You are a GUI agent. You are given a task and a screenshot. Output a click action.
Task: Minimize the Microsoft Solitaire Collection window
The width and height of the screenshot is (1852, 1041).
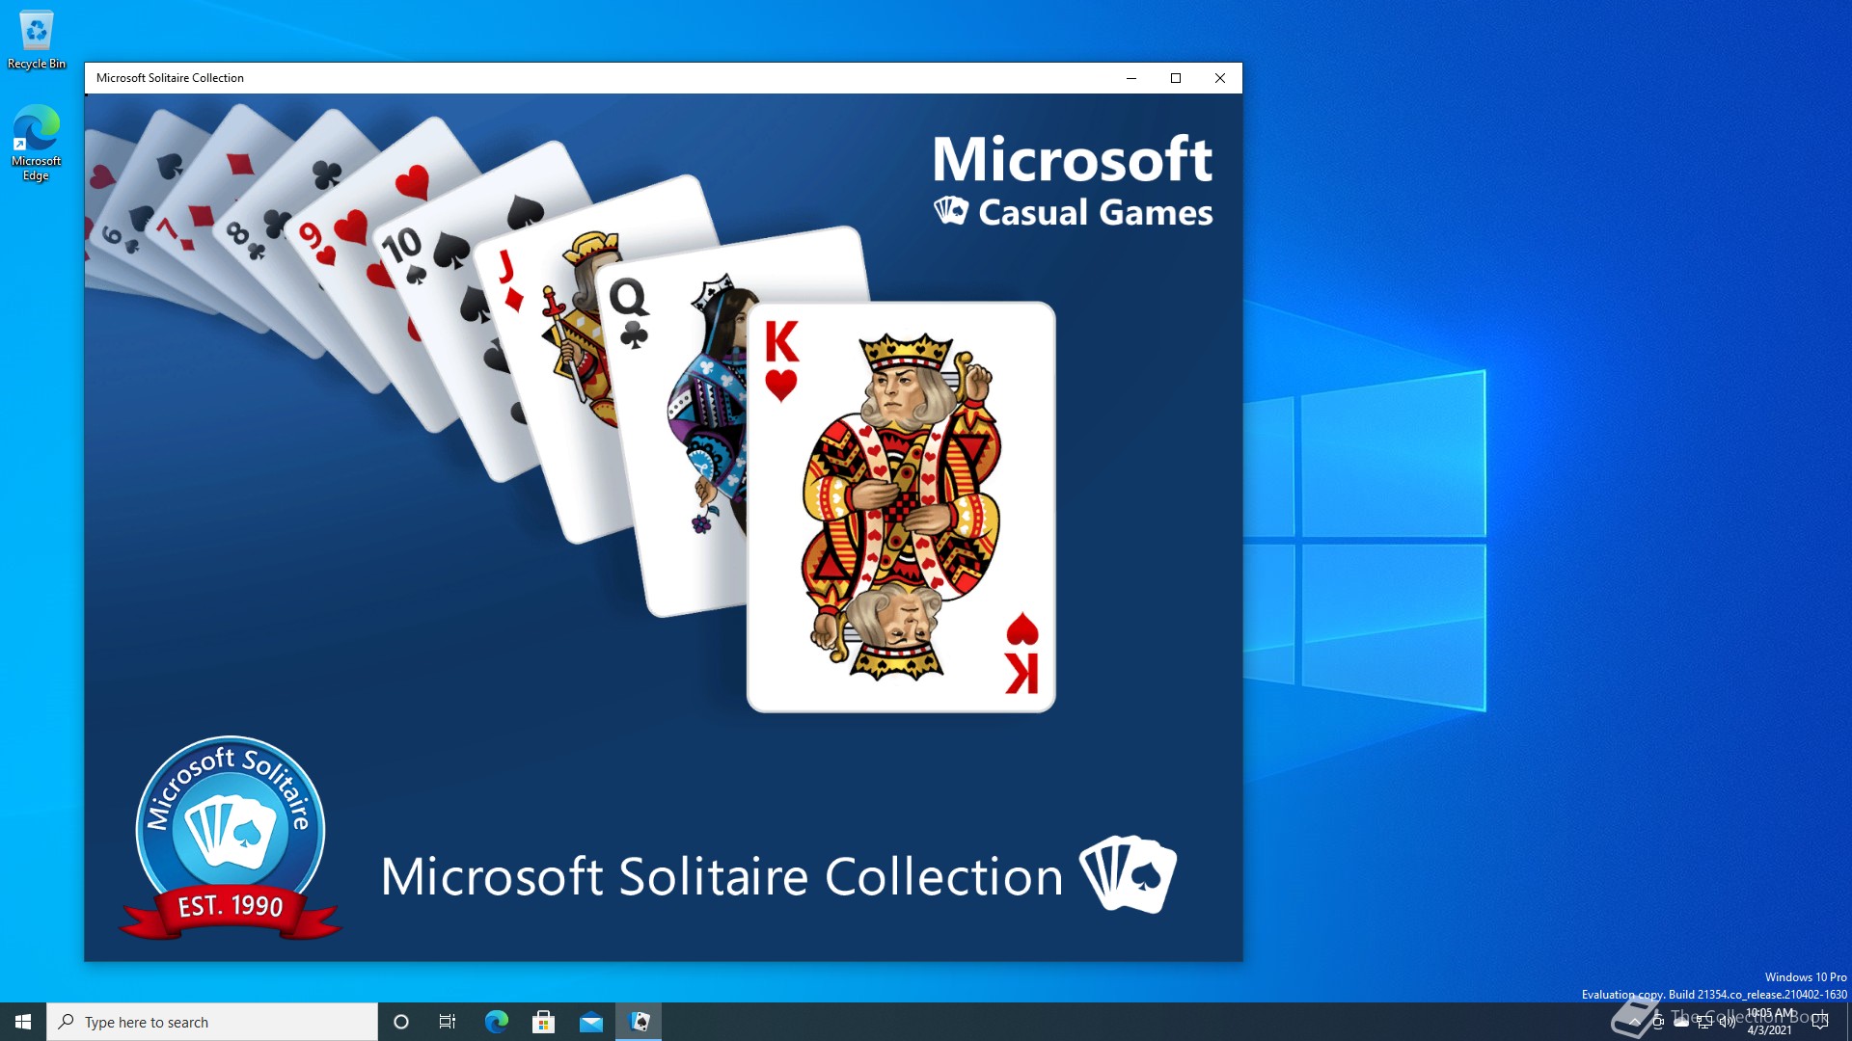tap(1131, 78)
